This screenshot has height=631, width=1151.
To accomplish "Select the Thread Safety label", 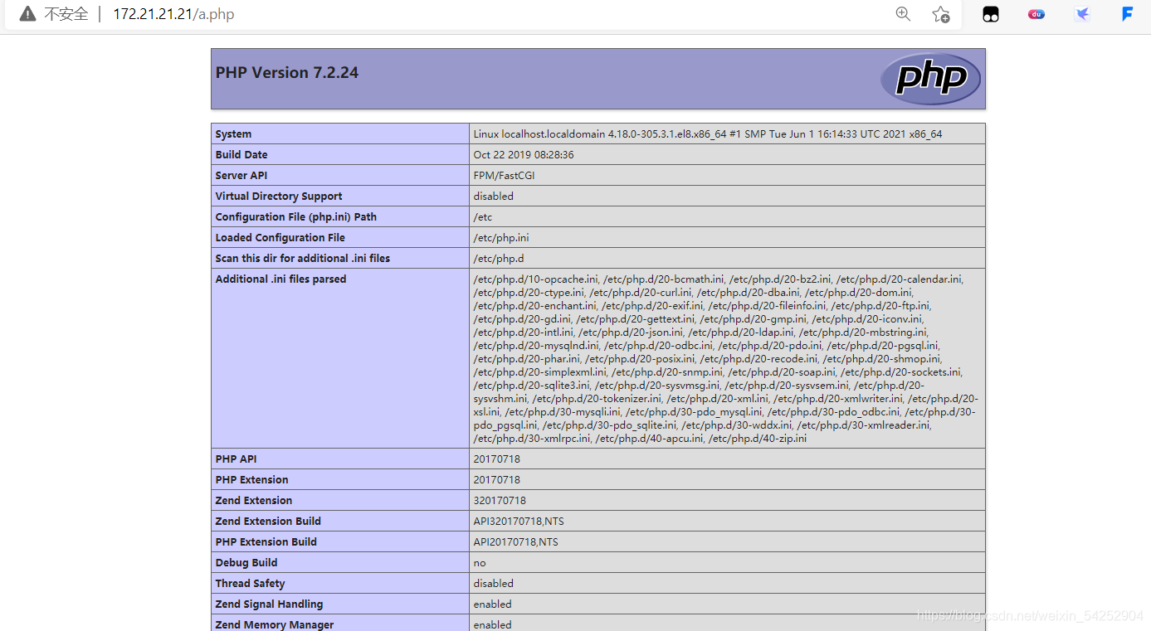I will (250, 584).
